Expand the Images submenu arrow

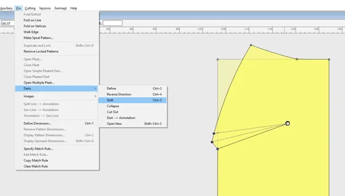(95, 96)
